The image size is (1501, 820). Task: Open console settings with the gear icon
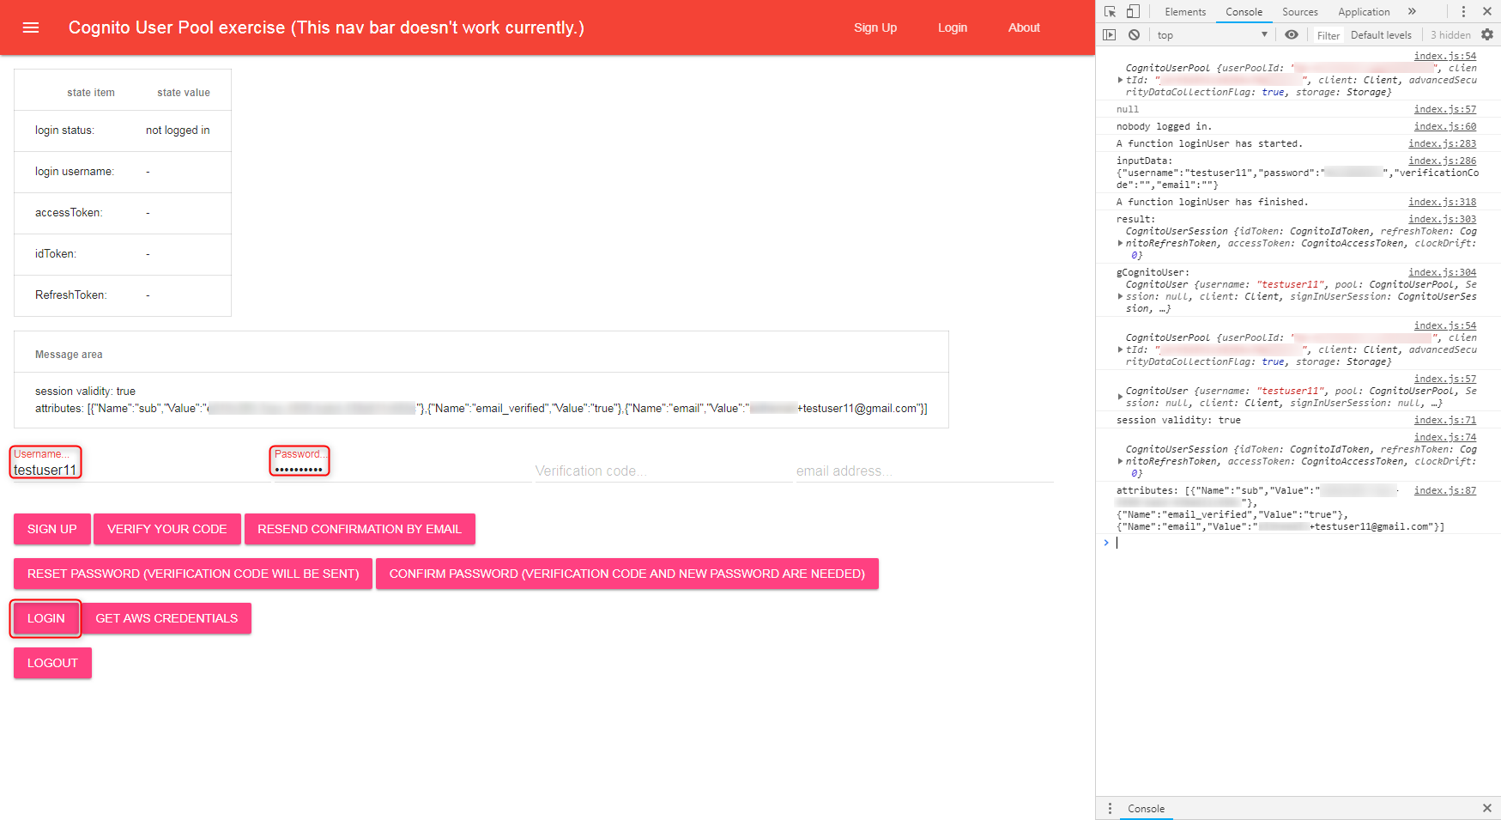pos(1489,34)
